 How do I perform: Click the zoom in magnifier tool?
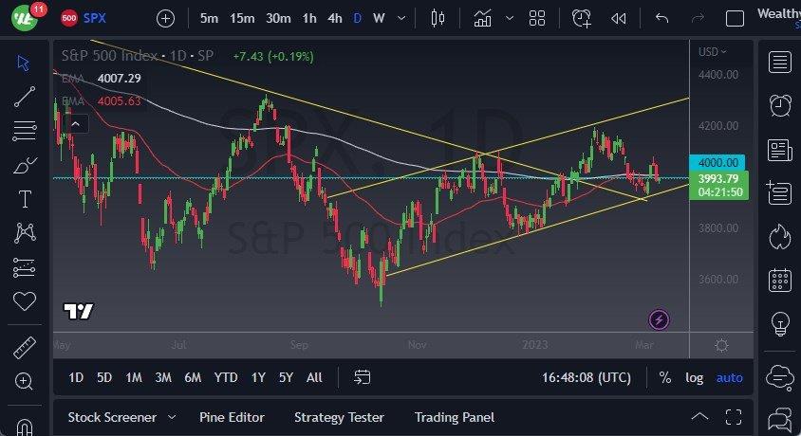click(x=26, y=381)
